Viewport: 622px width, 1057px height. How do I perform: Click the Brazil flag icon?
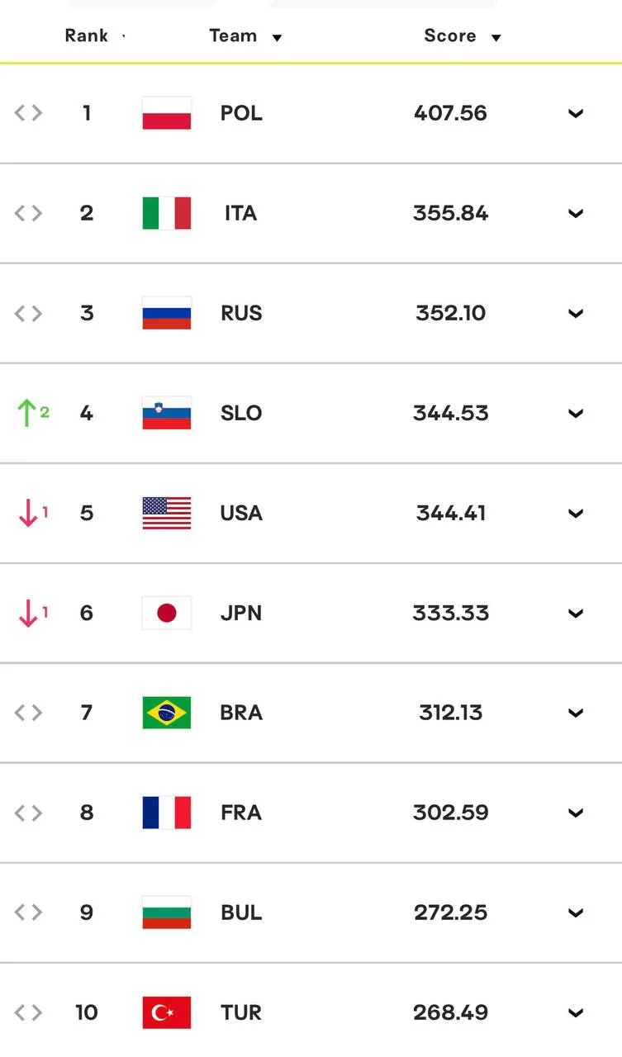coord(167,713)
